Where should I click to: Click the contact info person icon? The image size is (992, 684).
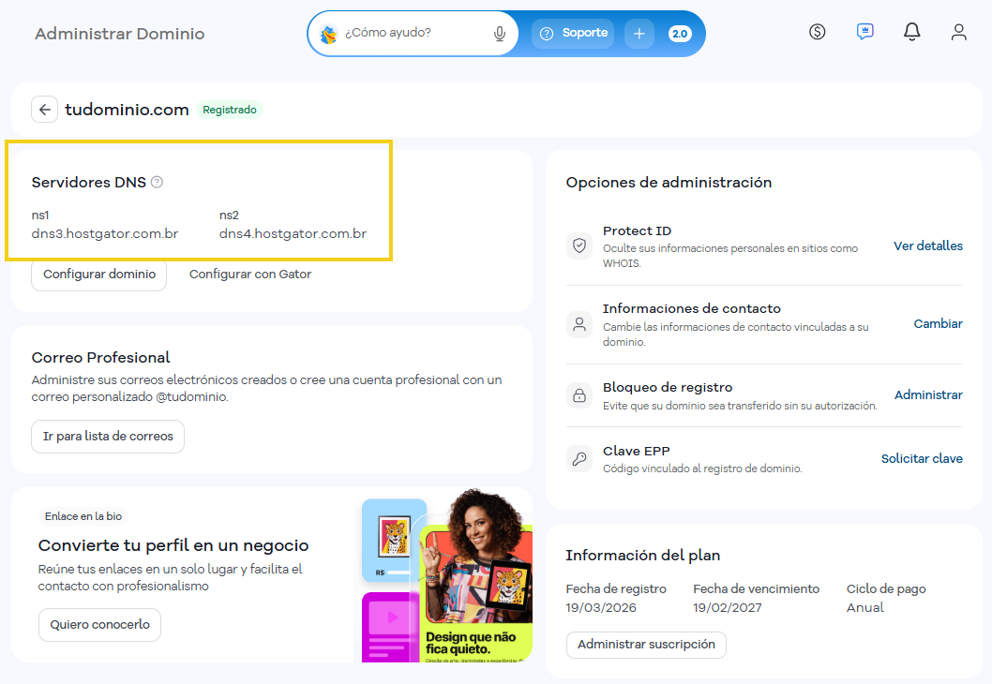coord(579,324)
